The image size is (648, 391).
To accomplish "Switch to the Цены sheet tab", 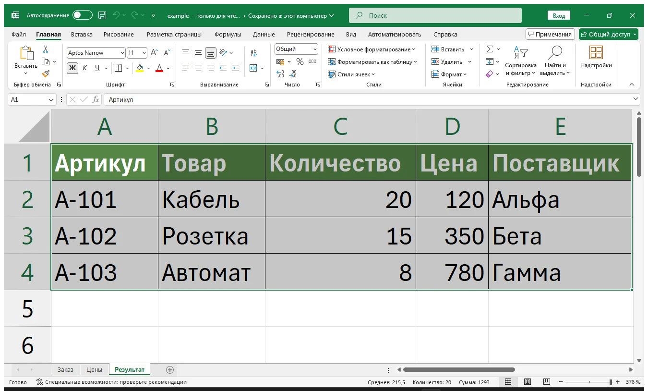I will [94, 369].
